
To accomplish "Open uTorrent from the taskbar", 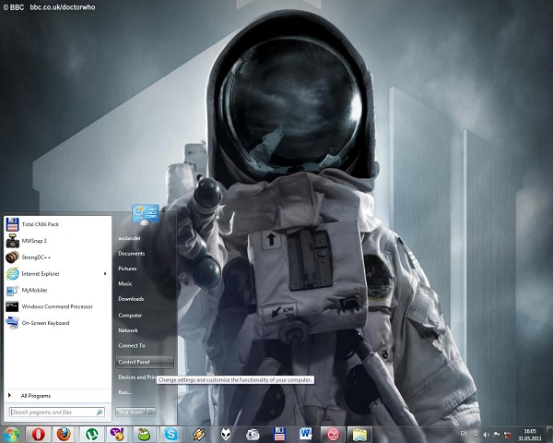I will [91, 433].
